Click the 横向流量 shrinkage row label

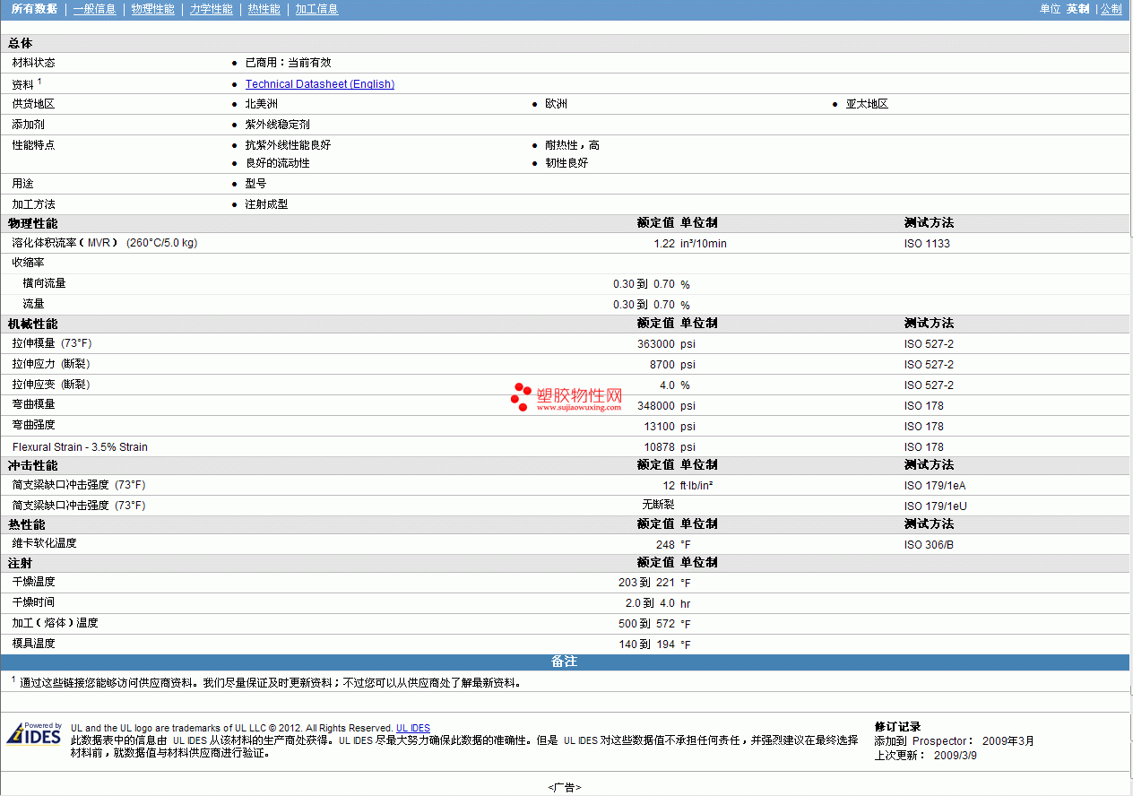pos(44,283)
